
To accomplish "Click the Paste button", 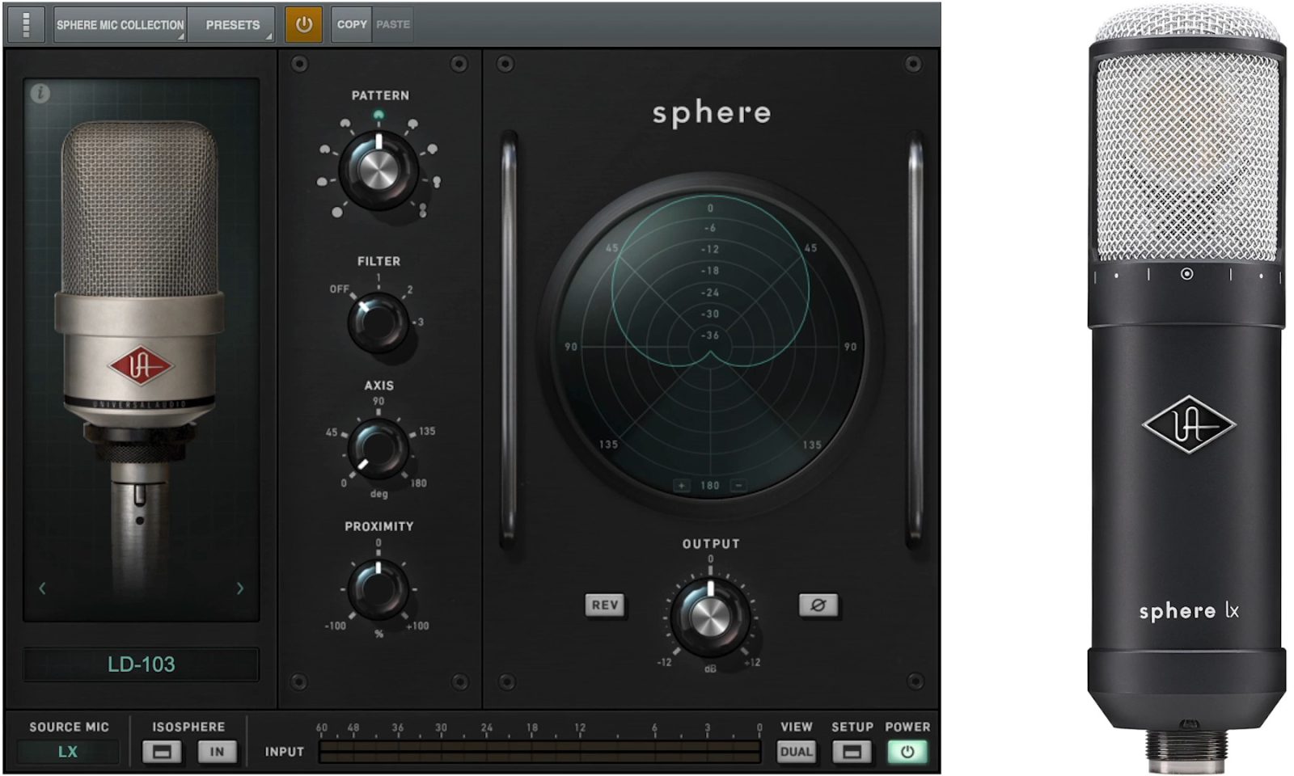I will pyautogui.click(x=393, y=24).
